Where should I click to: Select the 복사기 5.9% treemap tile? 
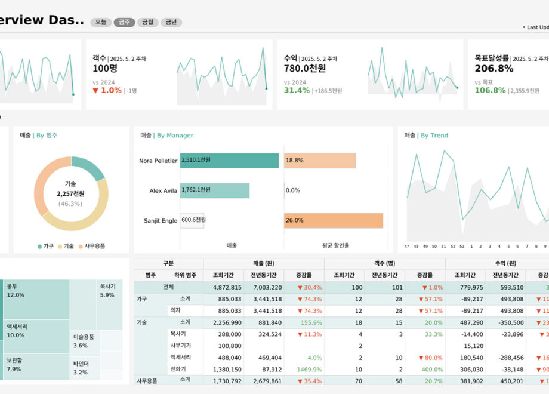click(110, 304)
